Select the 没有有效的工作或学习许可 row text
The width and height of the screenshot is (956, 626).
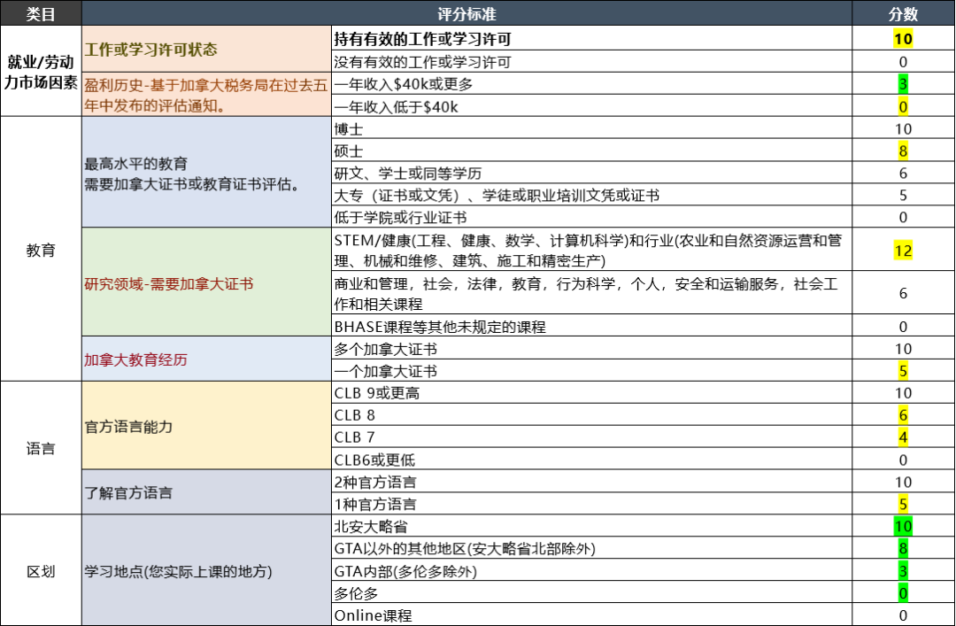[x=422, y=62]
